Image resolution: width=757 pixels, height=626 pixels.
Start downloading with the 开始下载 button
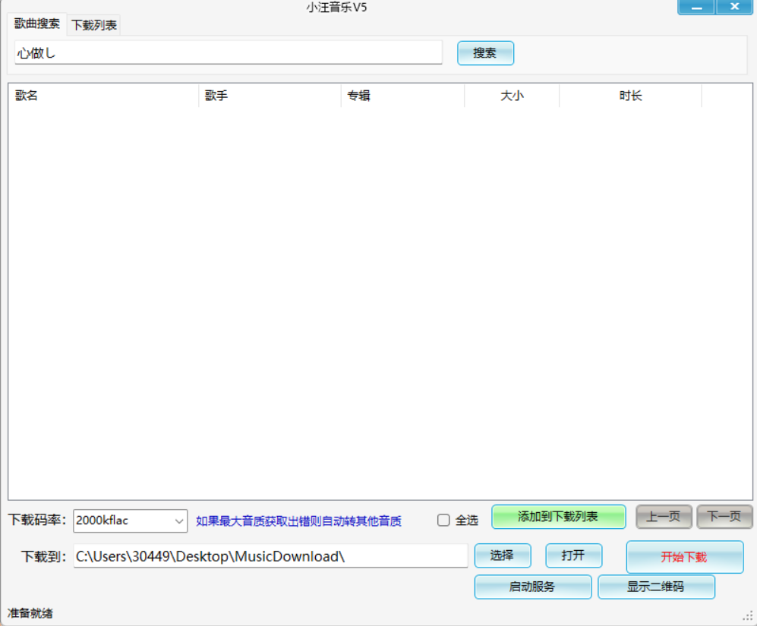pos(684,557)
